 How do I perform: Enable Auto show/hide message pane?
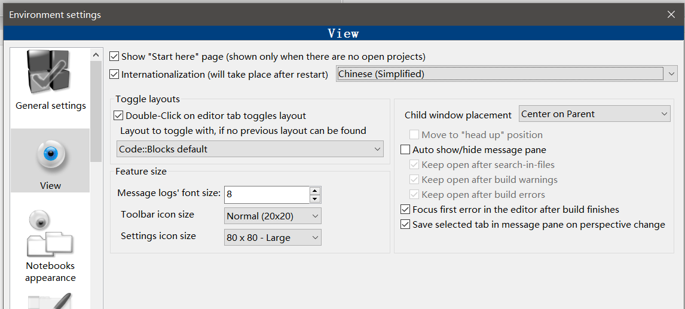click(x=405, y=150)
